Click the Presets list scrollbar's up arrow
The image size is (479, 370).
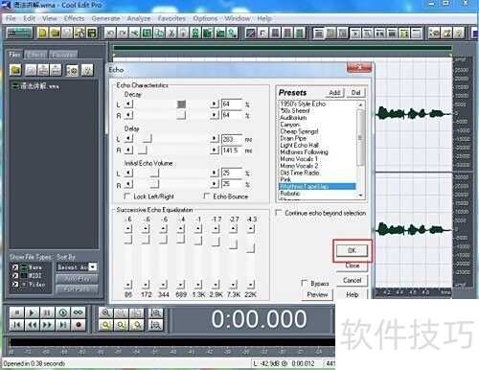pyautogui.click(x=360, y=104)
